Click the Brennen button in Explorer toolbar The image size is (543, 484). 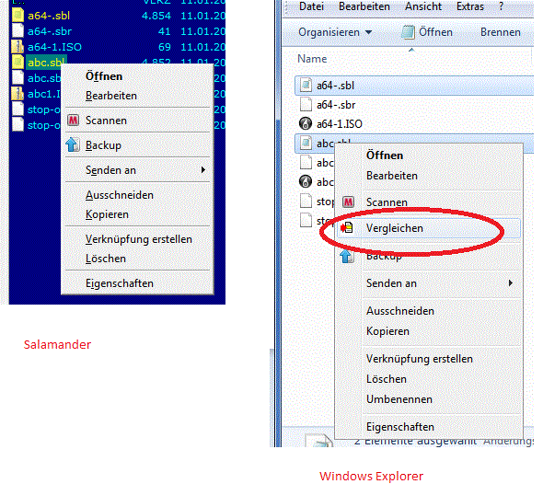[501, 32]
